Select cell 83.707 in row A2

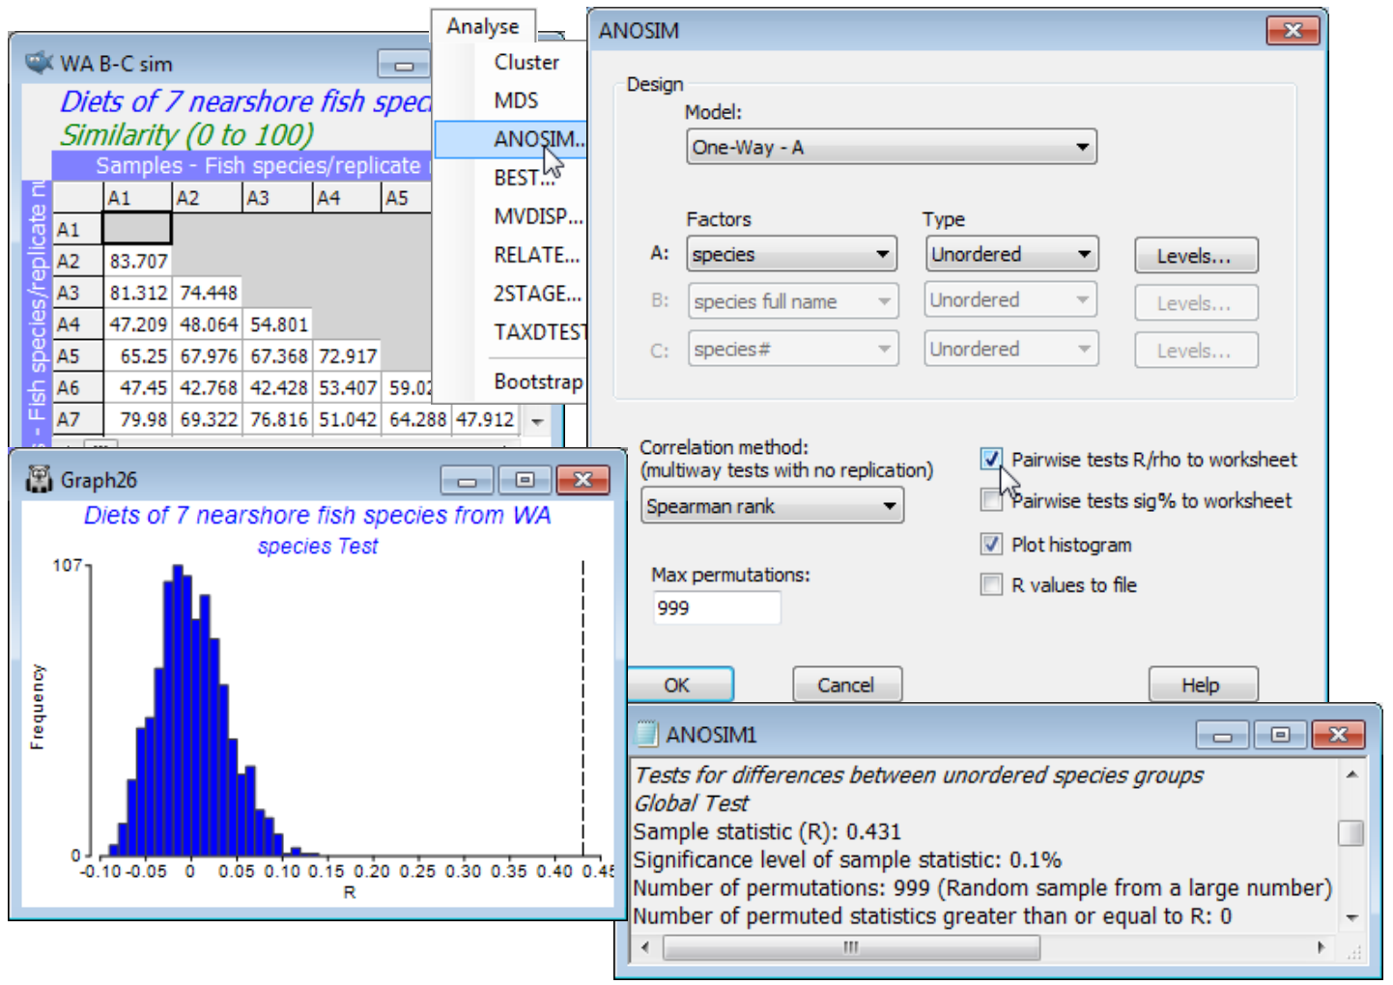[x=138, y=261]
